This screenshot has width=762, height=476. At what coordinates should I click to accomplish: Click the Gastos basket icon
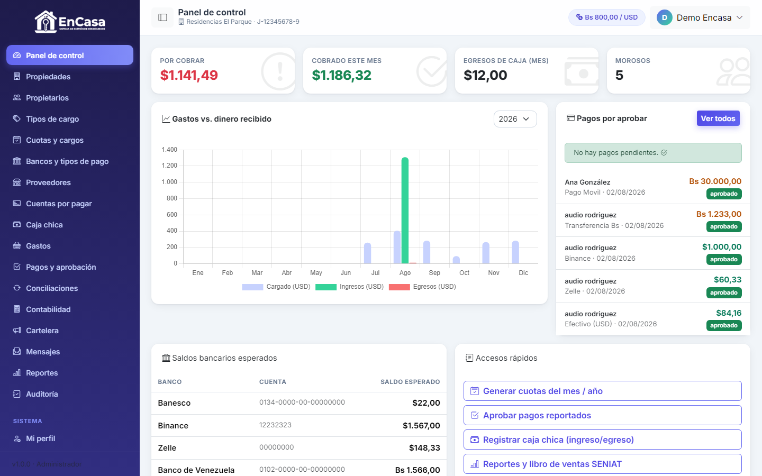pos(17,246)
